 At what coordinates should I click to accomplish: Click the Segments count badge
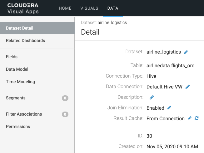pyautogui.click(x=65, y=98)
